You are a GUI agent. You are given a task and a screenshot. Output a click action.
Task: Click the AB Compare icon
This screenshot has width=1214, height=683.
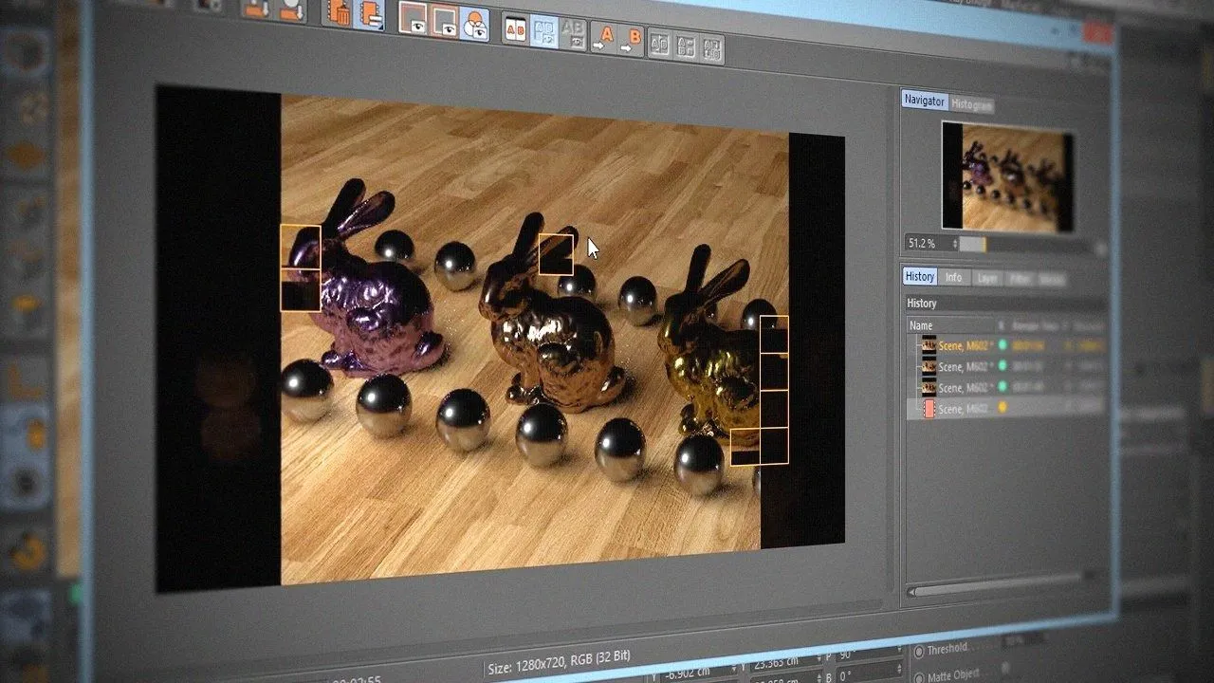(x=515, y=29)
